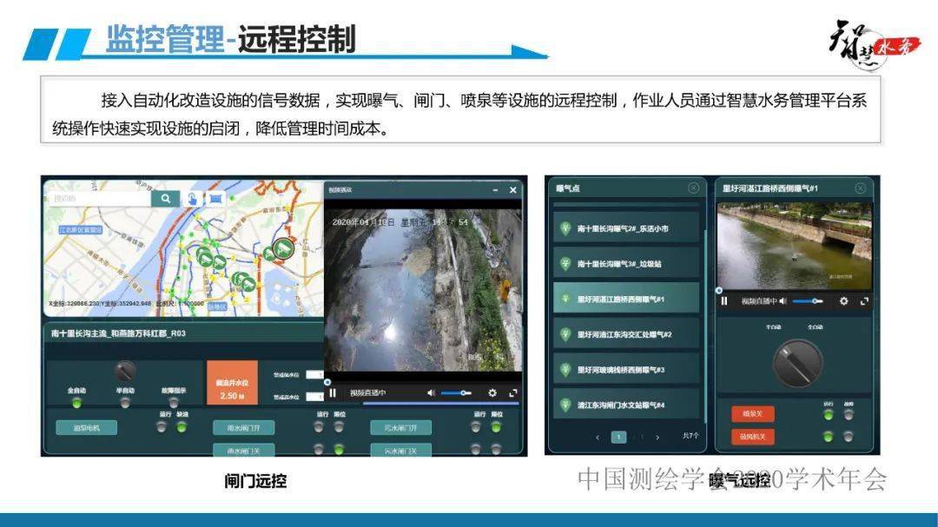The height and width of the screenshot is (527, 938).
Task: Select the hand pointer map tool
Action: (x=193, y=199)
